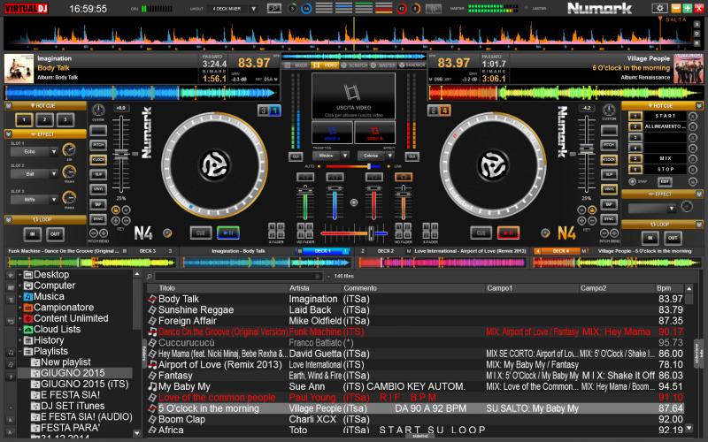Open the right deck effect selection dropdown
Screen dimensions: 708x442
(672, 209)
